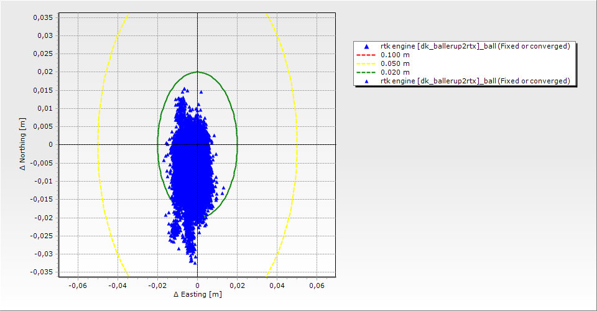
Task: Click the 'Δ Easting [m]' axis title
Action: tap(198, 294)
